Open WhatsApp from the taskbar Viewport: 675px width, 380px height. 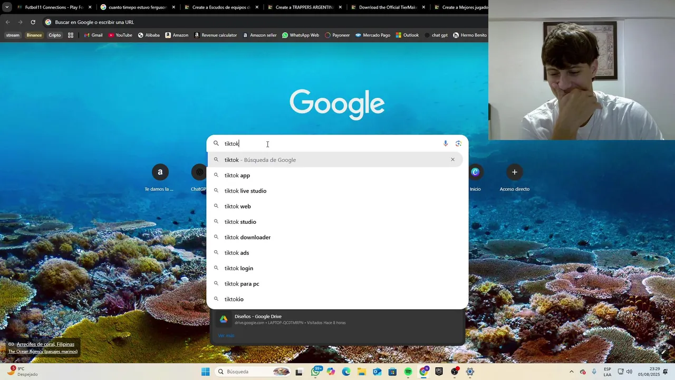pyautogui.click(x=315, y=372)
